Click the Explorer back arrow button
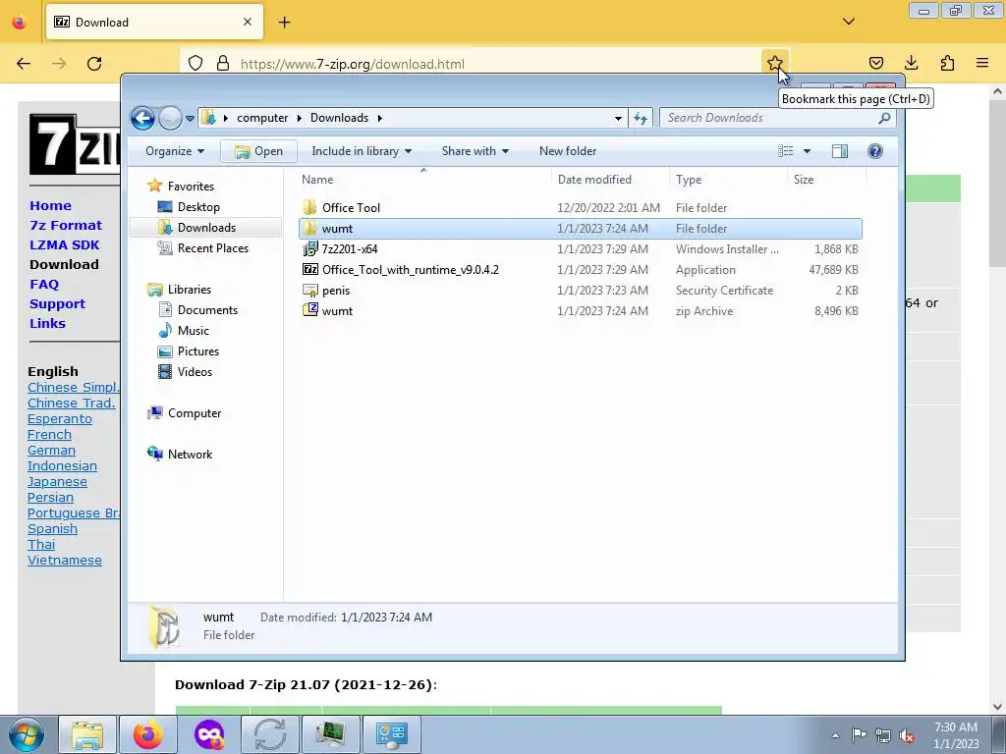The image size is (1006, 754). [142, 118]
